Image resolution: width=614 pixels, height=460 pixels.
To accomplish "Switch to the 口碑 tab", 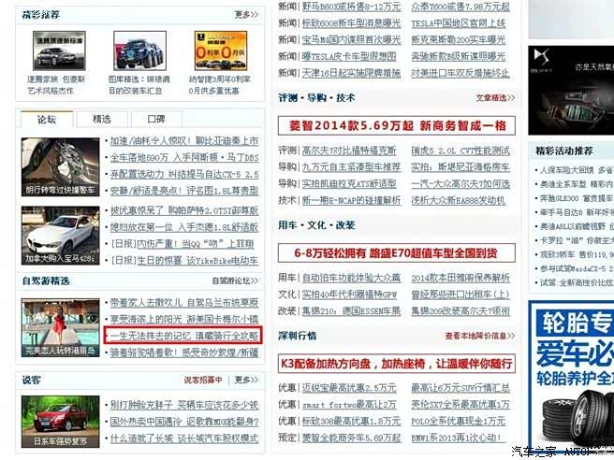I will pyautogui.click(x=156, y=120).
